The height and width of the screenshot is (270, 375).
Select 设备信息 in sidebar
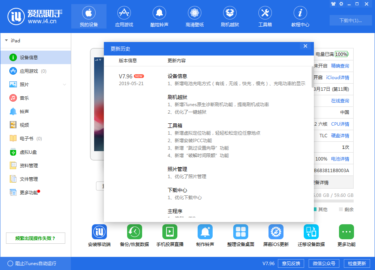[36, 57]
